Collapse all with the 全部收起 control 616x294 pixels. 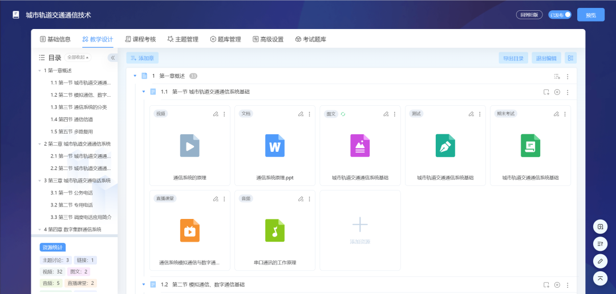click(78, 57)
